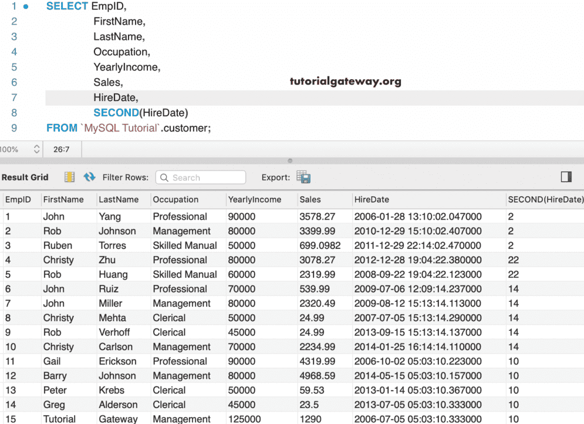Select cell 'Zhu' in row 4
The height and width of the screenshot is (424, 584).
tap(107, 260)
